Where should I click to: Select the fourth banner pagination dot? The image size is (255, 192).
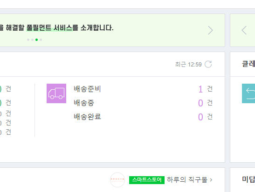pyautogui.click(x=41, y=40)
